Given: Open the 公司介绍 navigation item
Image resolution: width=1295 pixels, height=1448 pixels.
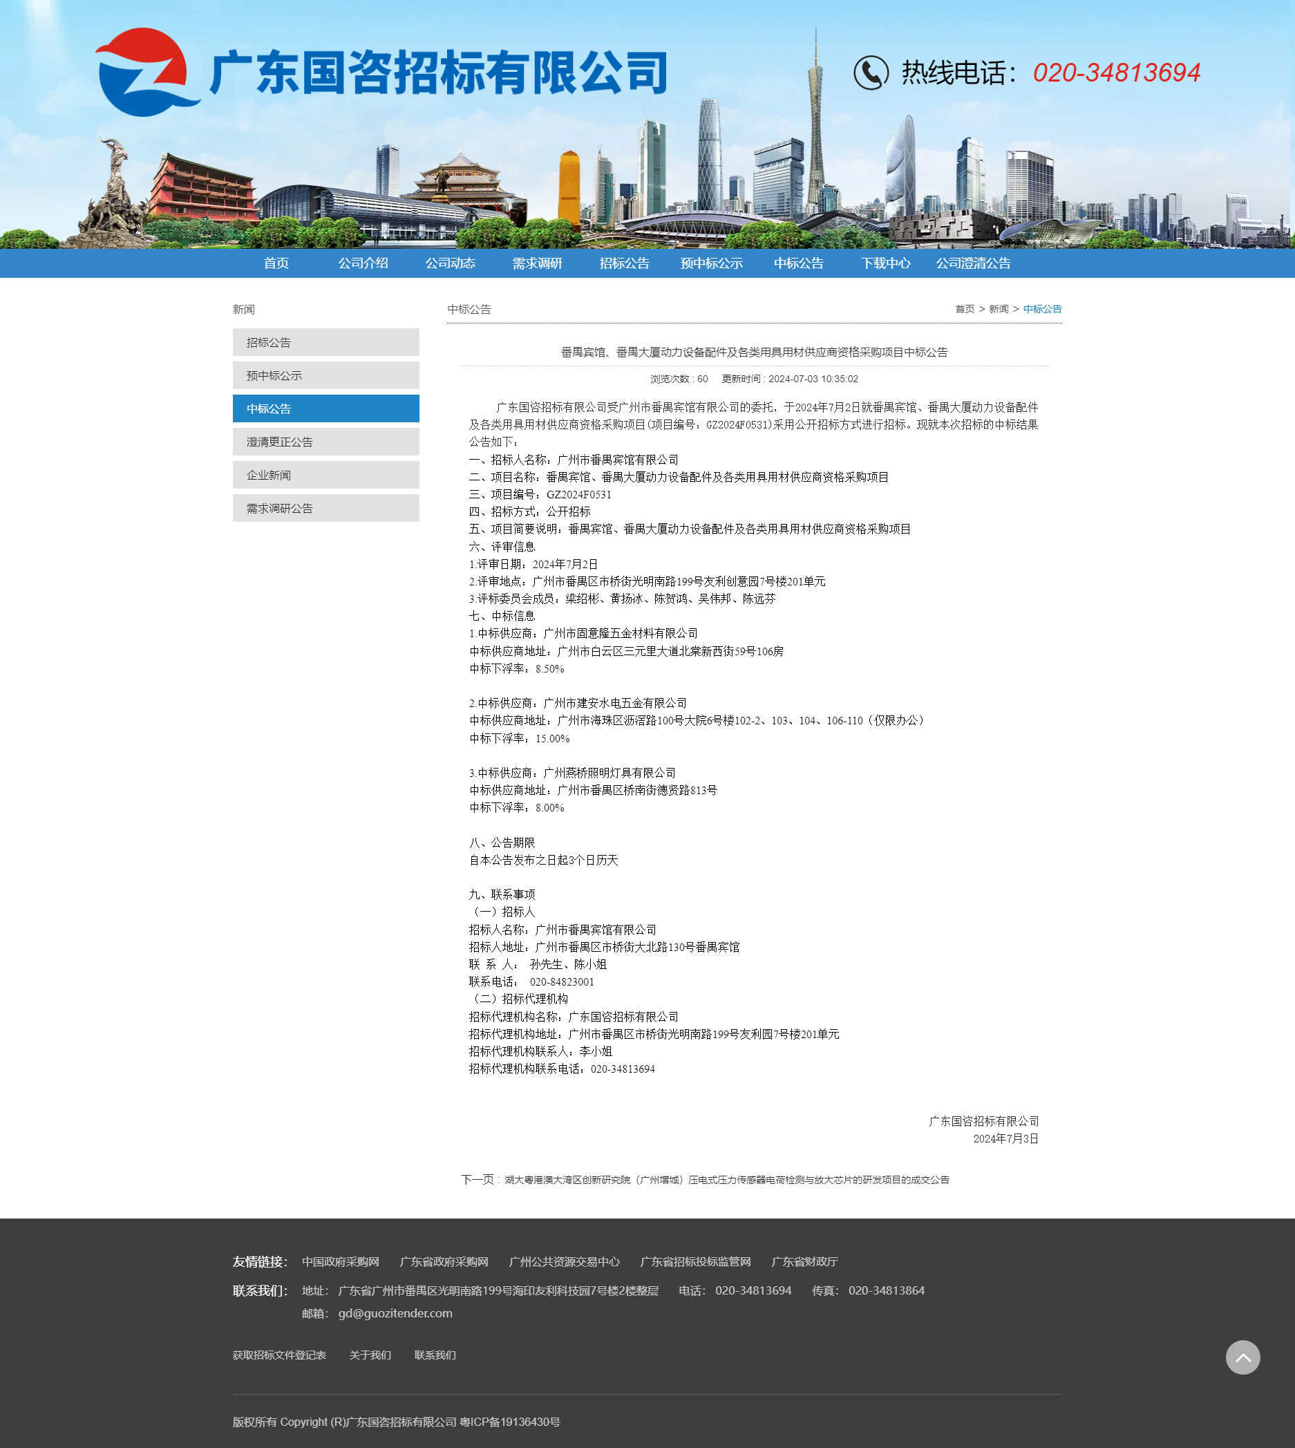Looking at the screenshot, I should [363, 263].
